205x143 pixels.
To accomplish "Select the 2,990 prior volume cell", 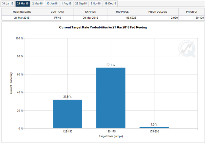I will 158,18.
